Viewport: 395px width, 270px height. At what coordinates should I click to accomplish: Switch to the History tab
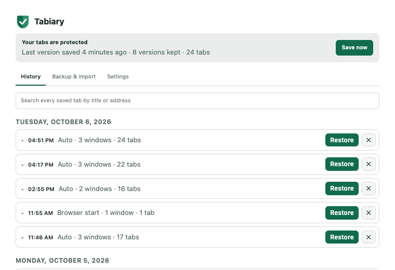pos(31,76)
